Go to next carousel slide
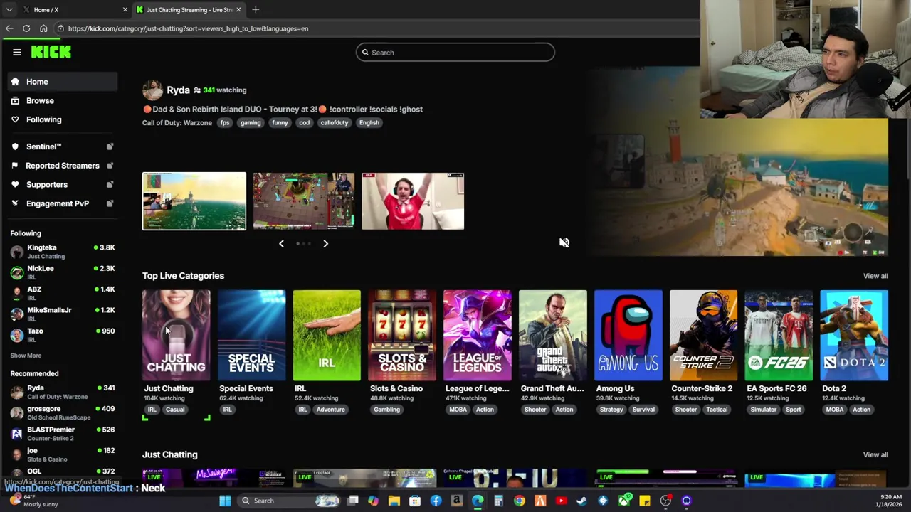 point(325,244)
